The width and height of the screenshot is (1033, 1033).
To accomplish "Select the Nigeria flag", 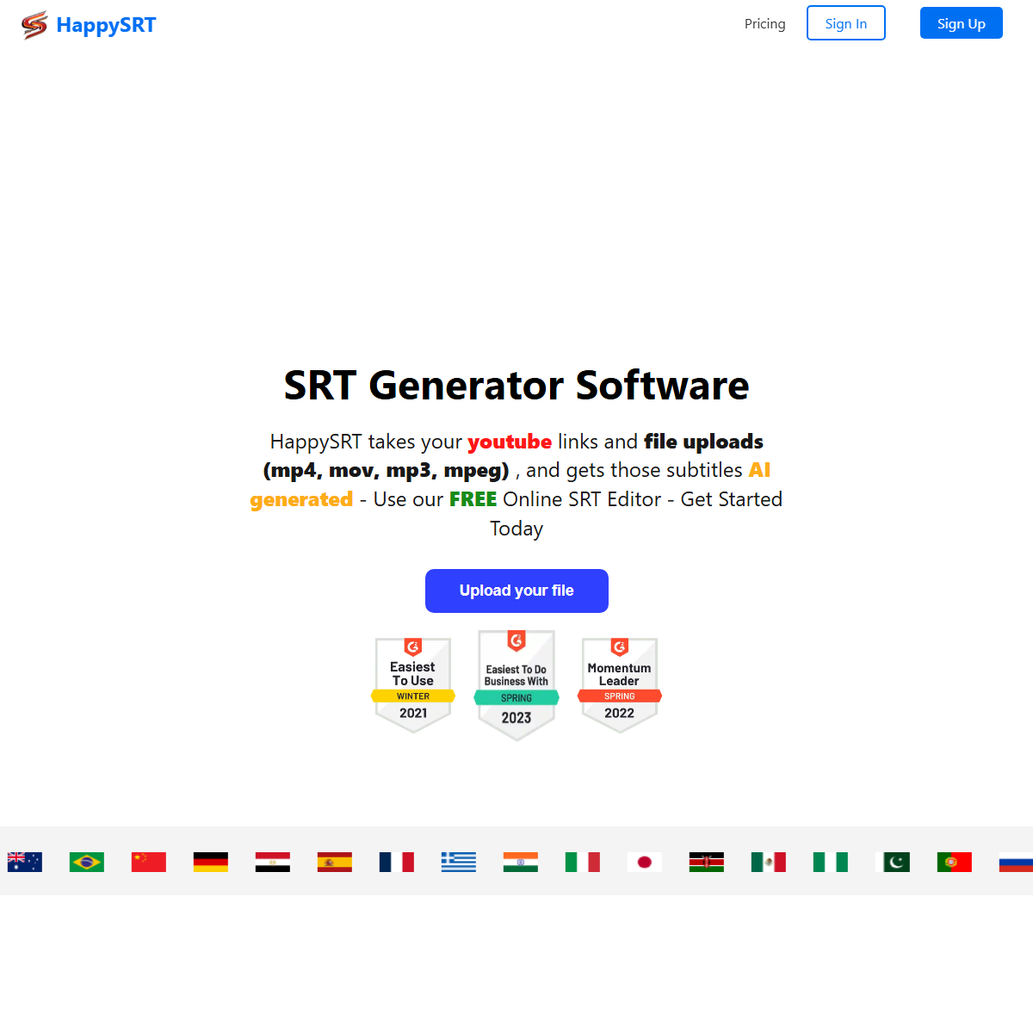I will pos(831,862).
